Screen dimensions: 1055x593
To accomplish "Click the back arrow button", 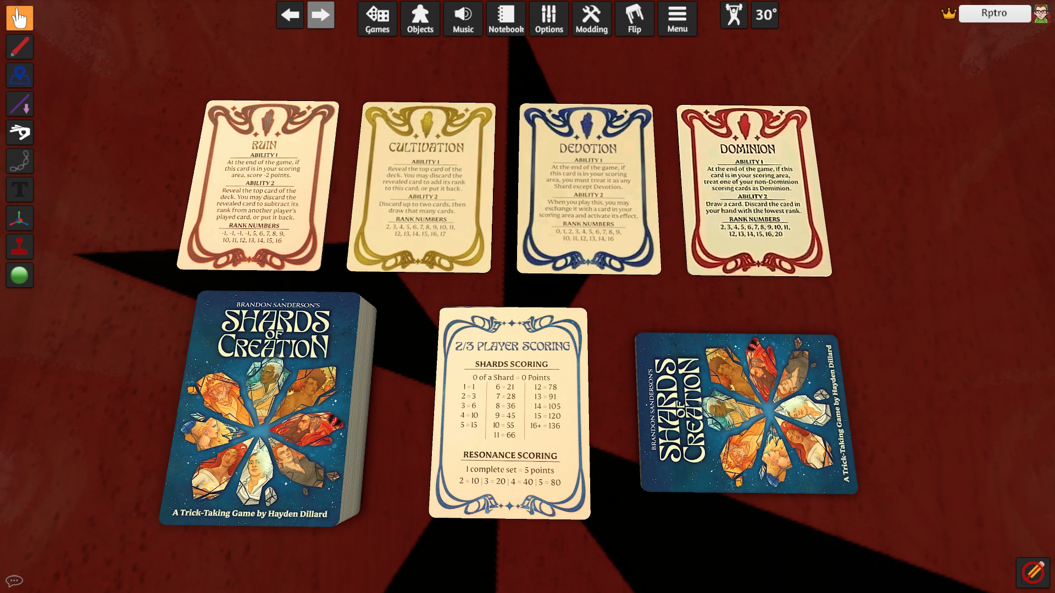I will click(x=290, y=15).
